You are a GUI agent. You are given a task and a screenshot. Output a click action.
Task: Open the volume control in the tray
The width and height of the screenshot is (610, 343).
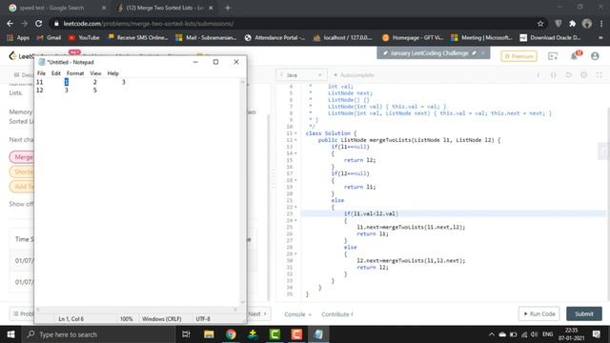pos(535,334)
